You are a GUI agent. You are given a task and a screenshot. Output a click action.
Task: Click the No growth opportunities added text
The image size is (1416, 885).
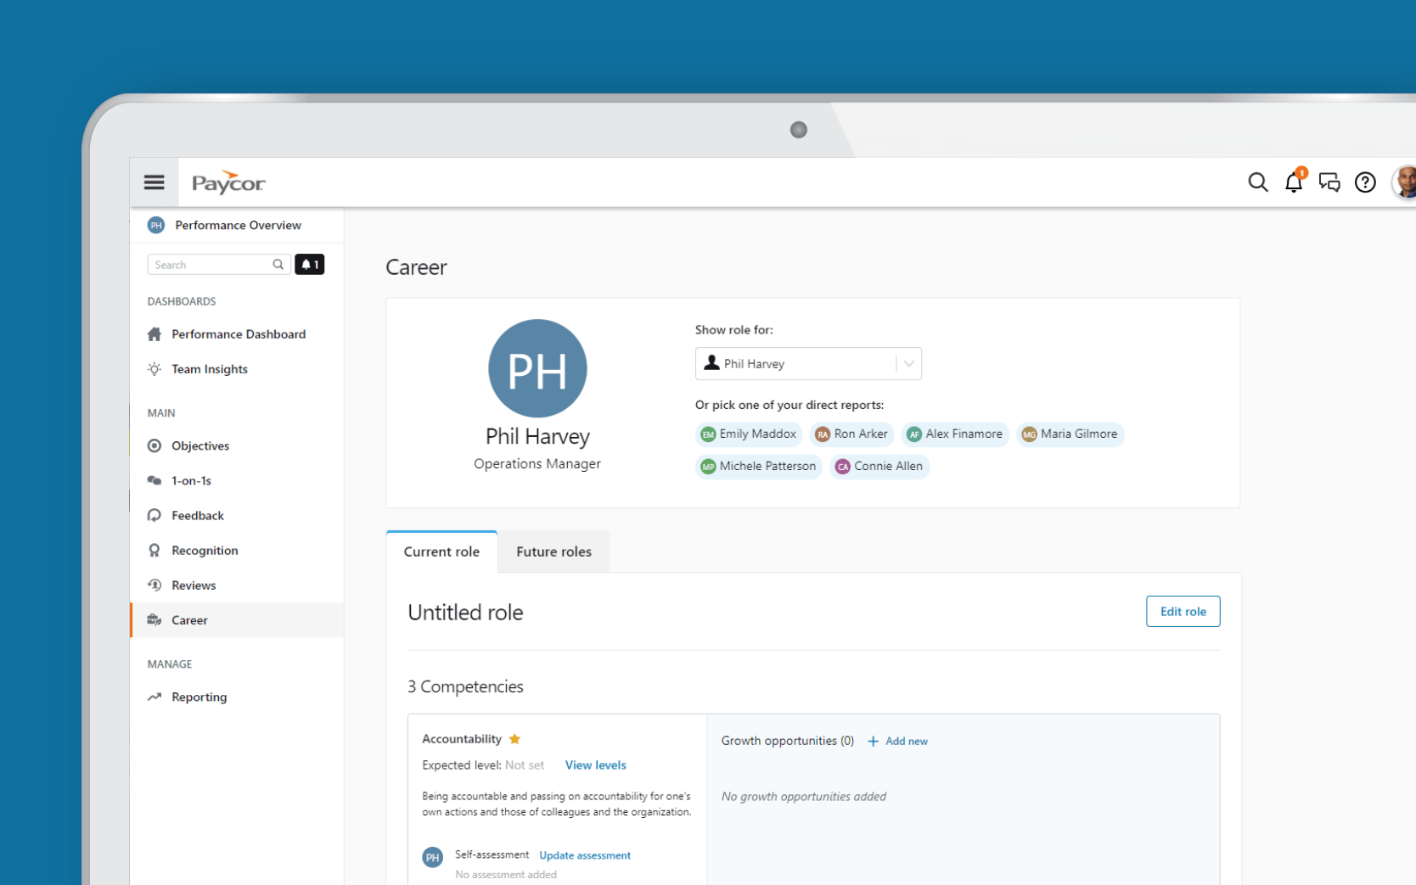(803, 797)
